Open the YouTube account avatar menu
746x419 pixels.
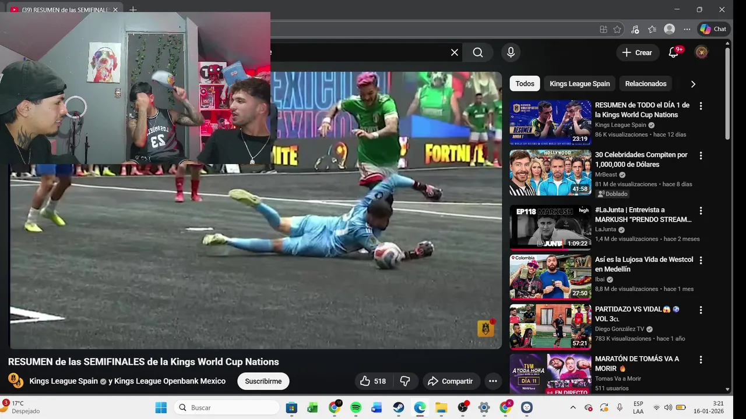point(702,52)
